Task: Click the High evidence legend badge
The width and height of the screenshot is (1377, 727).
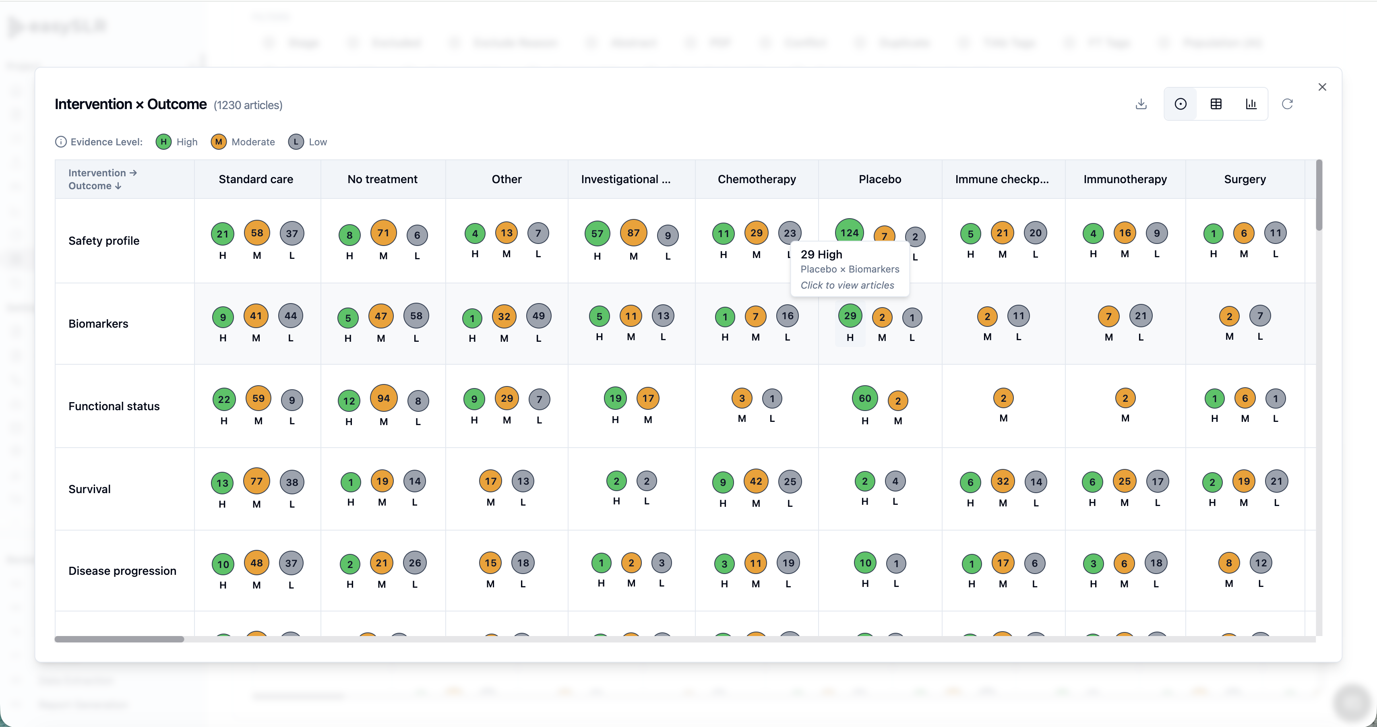Action: point(163,142)
